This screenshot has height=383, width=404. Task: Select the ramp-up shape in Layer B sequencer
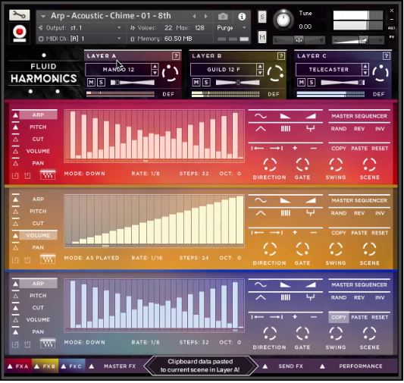click(311, 200)
